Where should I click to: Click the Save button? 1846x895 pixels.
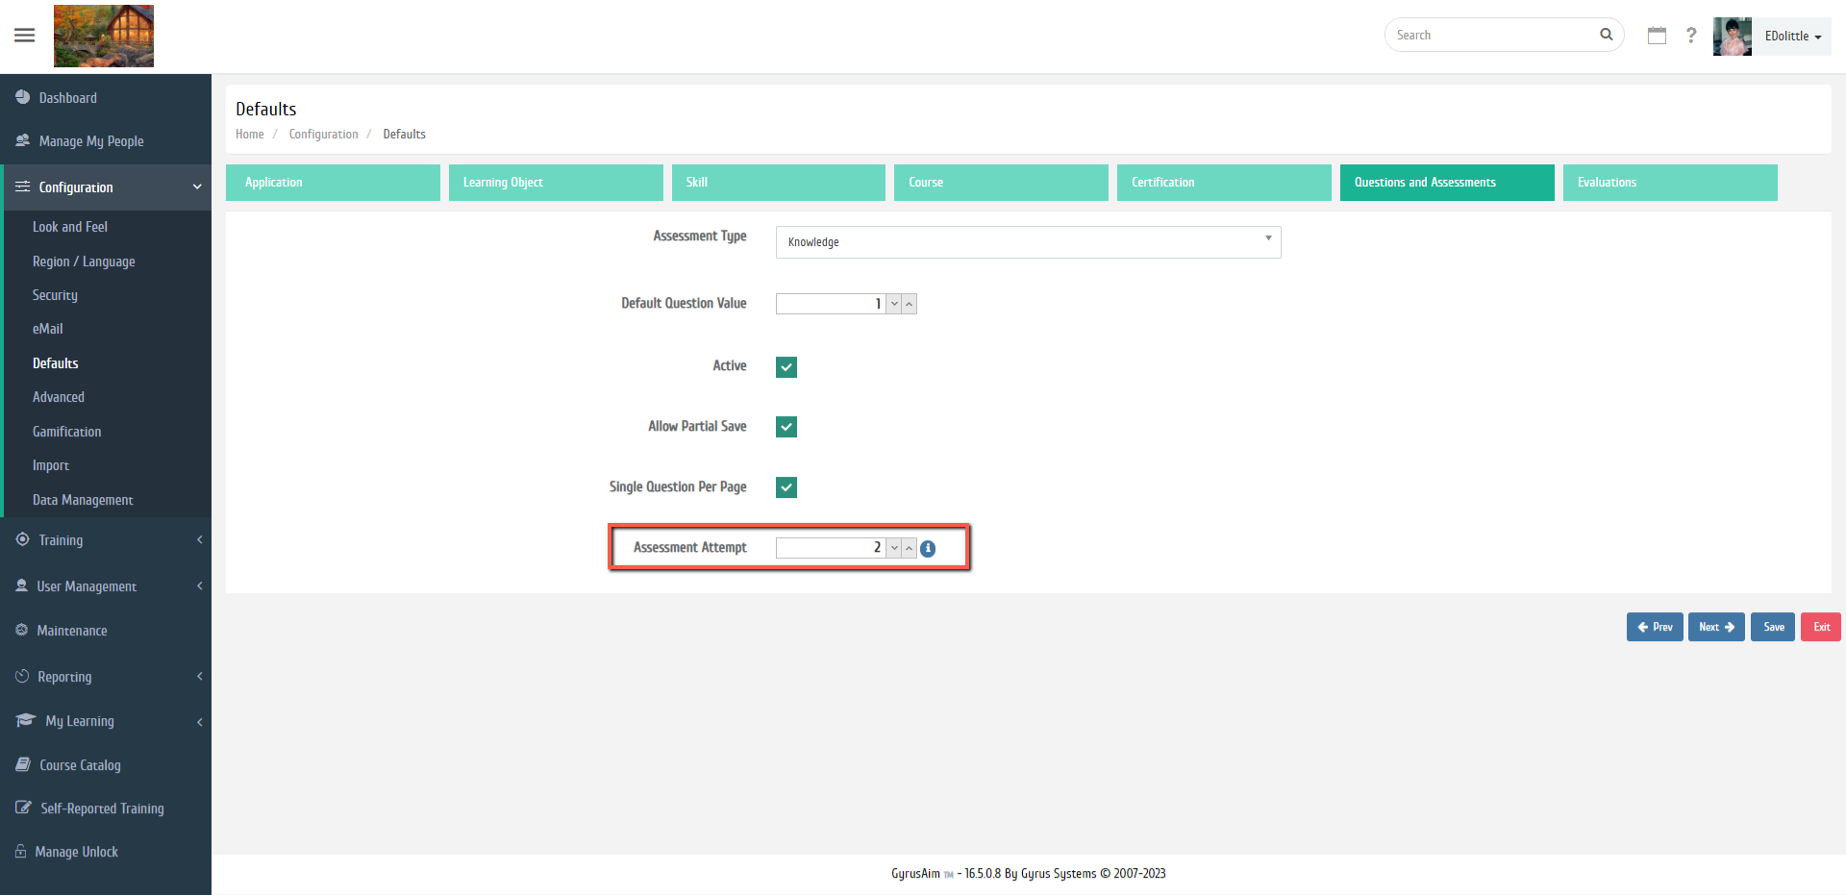point(1773,627)
